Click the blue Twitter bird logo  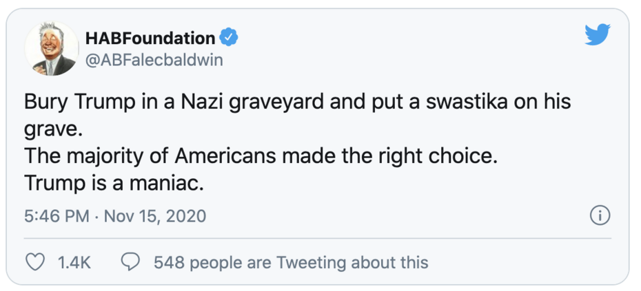tap(598, 34)
